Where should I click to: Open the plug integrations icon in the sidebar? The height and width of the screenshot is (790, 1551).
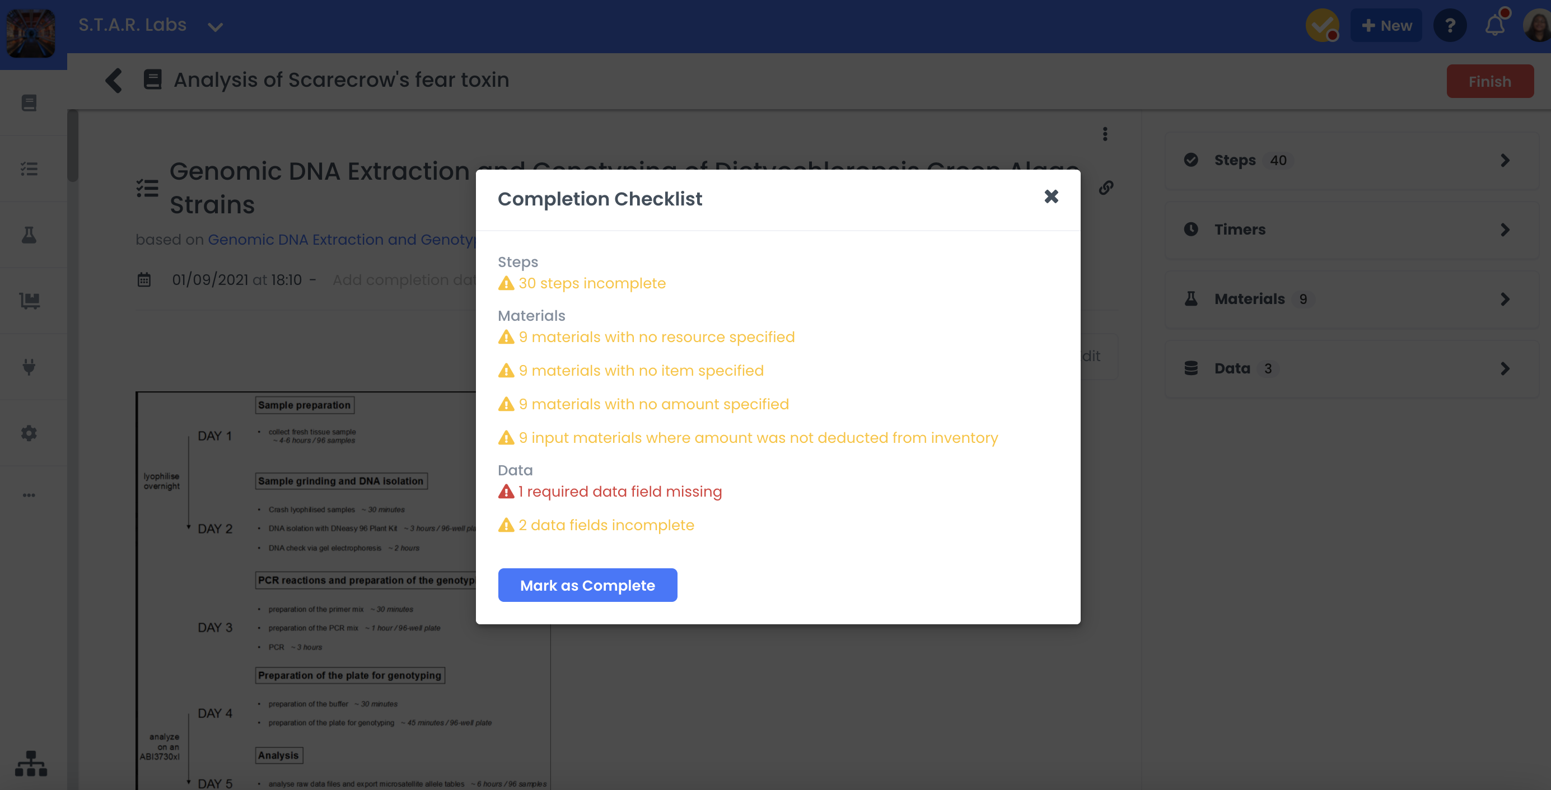(29, 367)
